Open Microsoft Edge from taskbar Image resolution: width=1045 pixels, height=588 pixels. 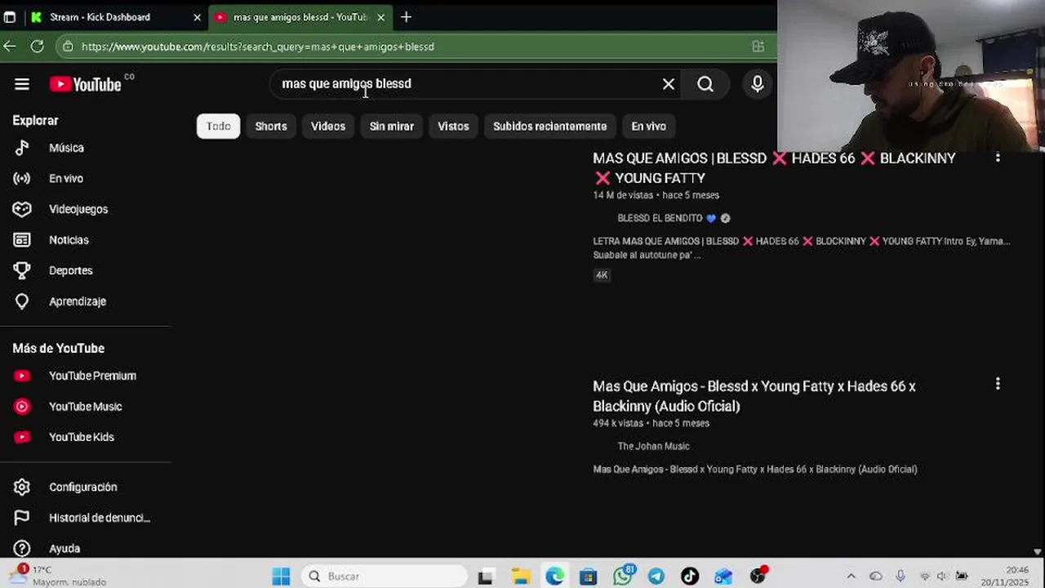click(554, 577)
